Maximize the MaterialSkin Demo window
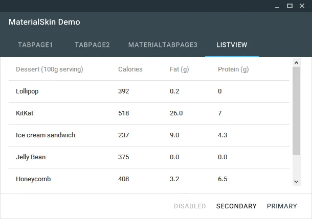Viewport: 312px width, 219px height. point(290,6)
